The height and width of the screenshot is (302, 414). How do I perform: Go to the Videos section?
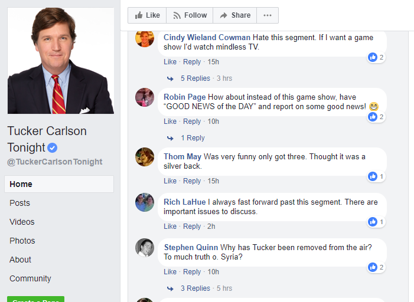[x=22, y=222]
